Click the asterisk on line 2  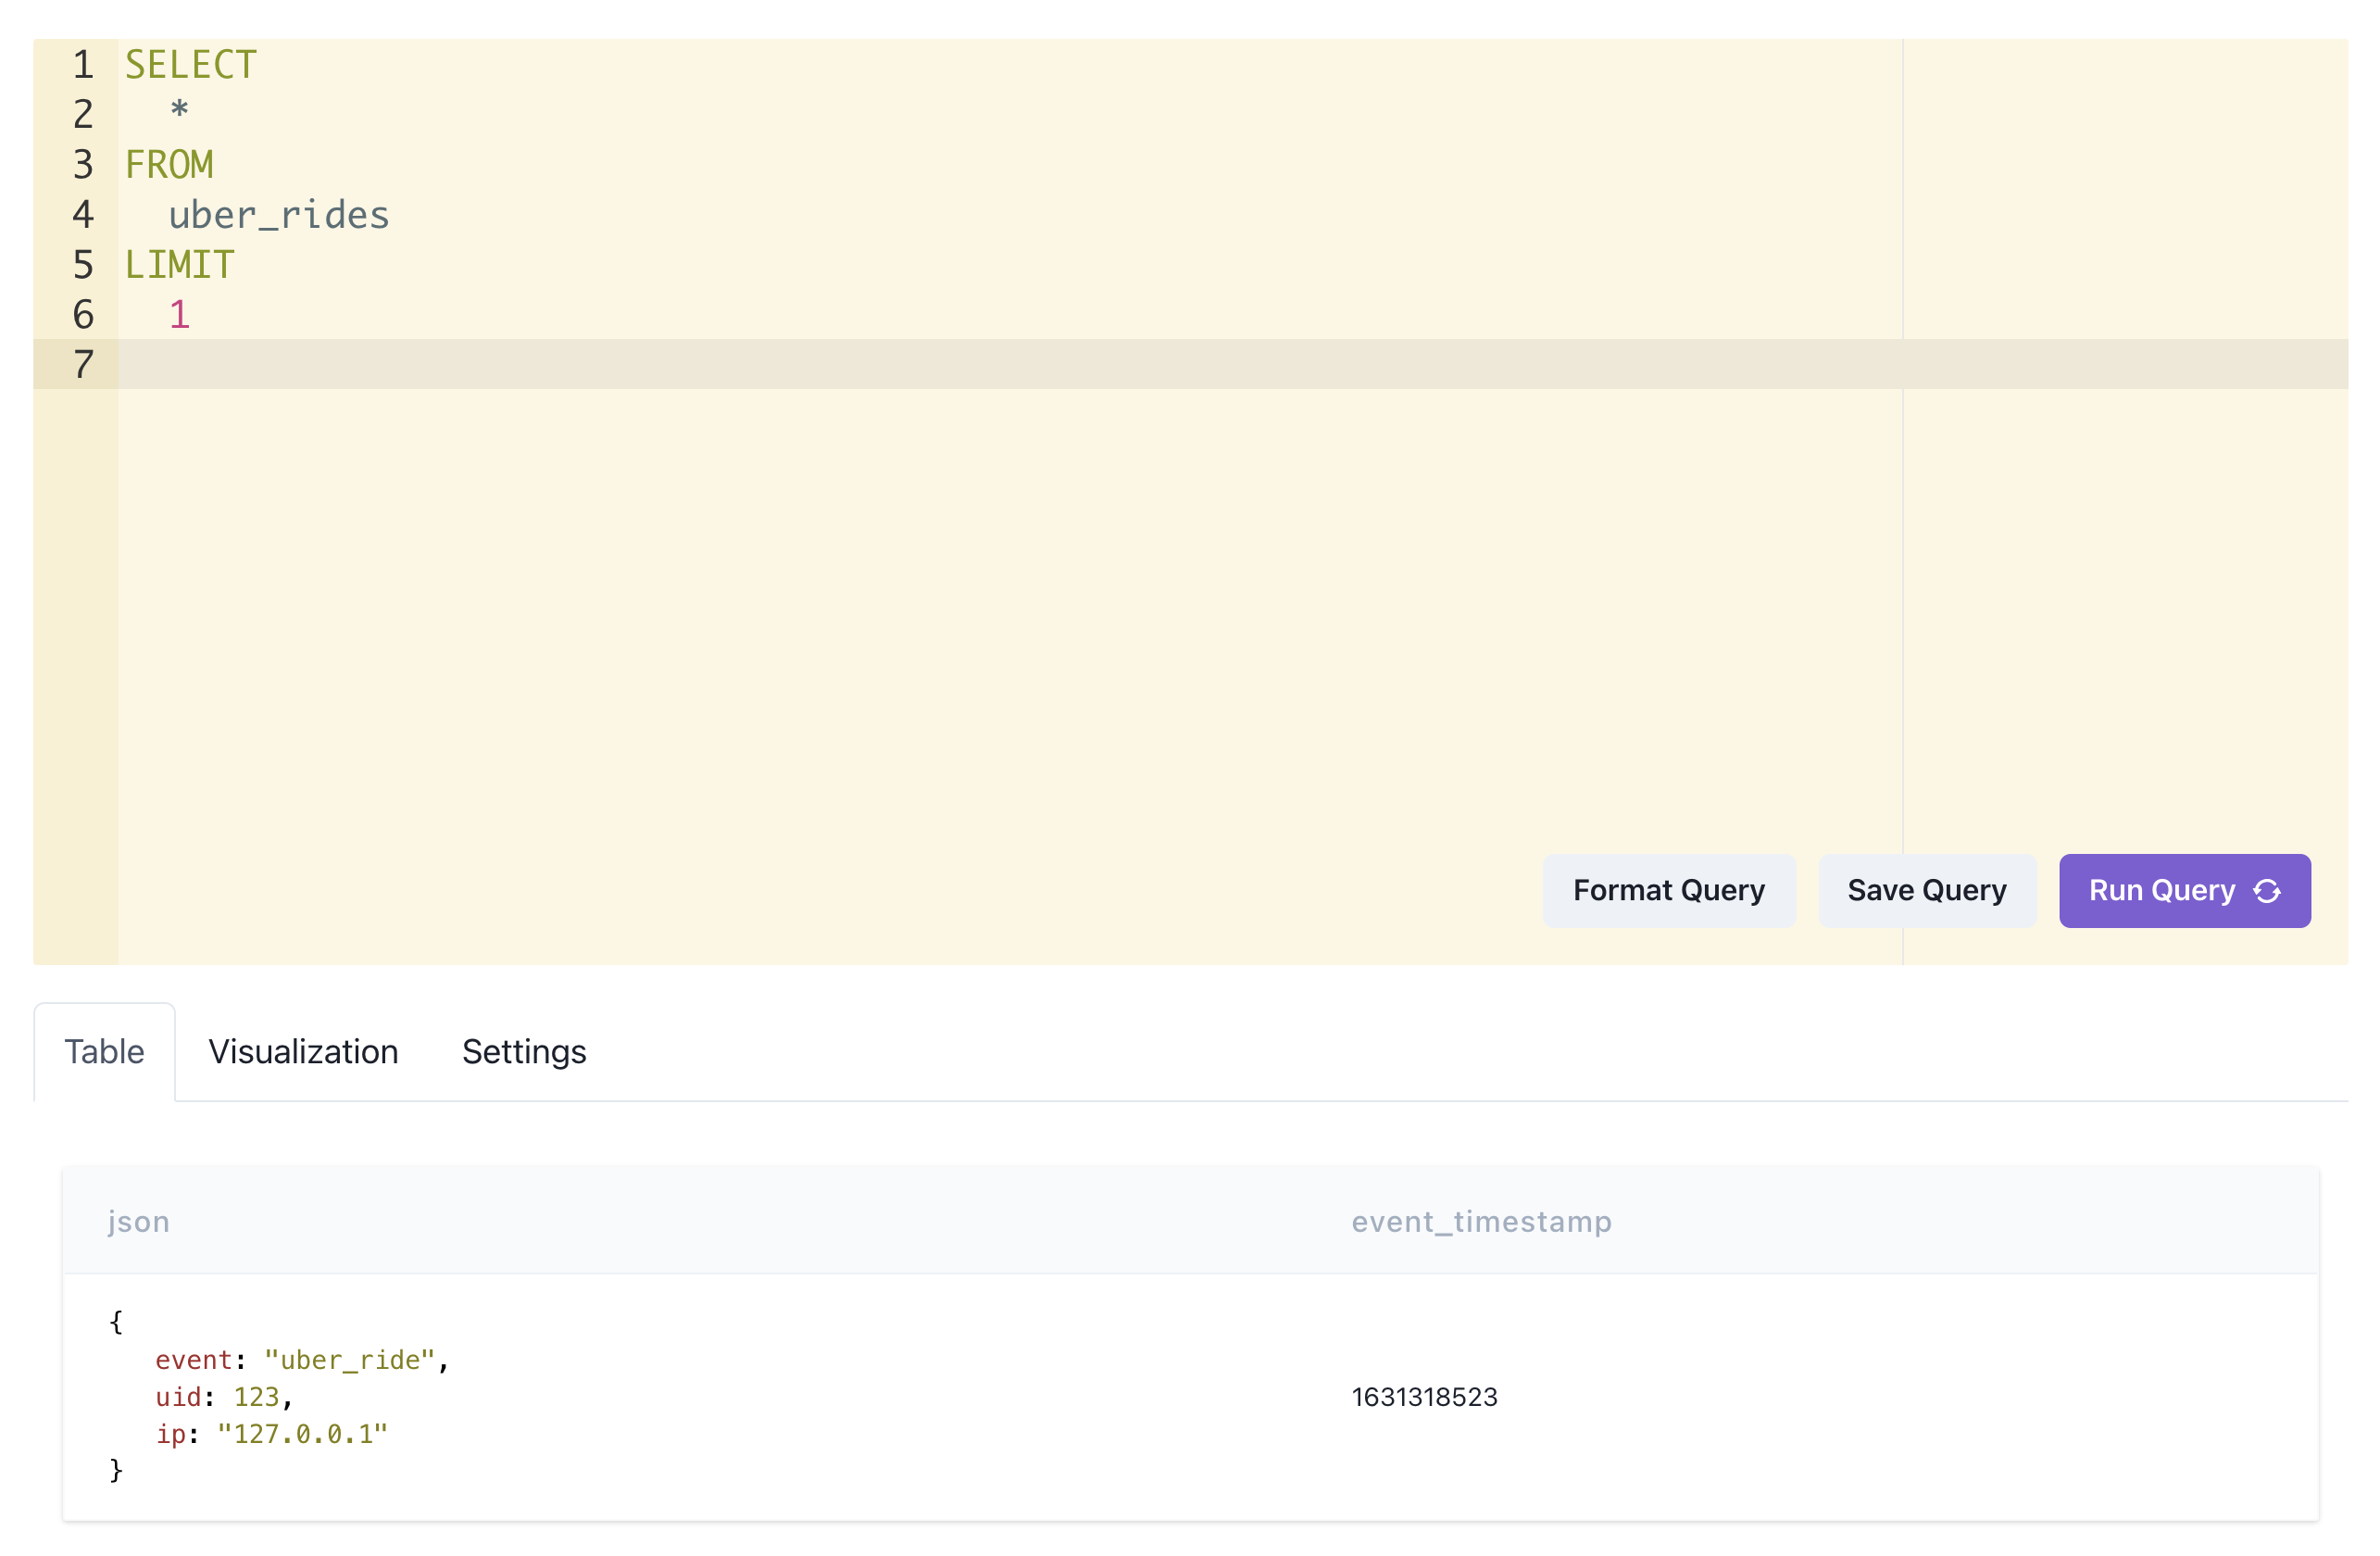(x=179, y=110)
